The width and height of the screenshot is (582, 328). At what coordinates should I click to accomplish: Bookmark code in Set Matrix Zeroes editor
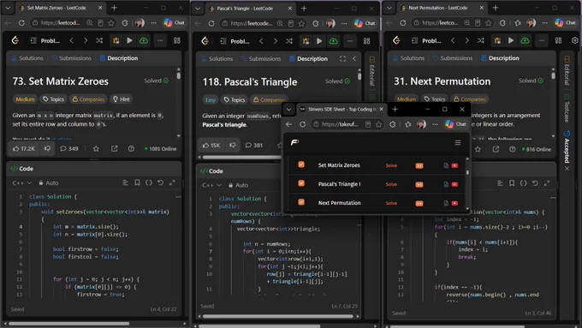tap(137, 182)
